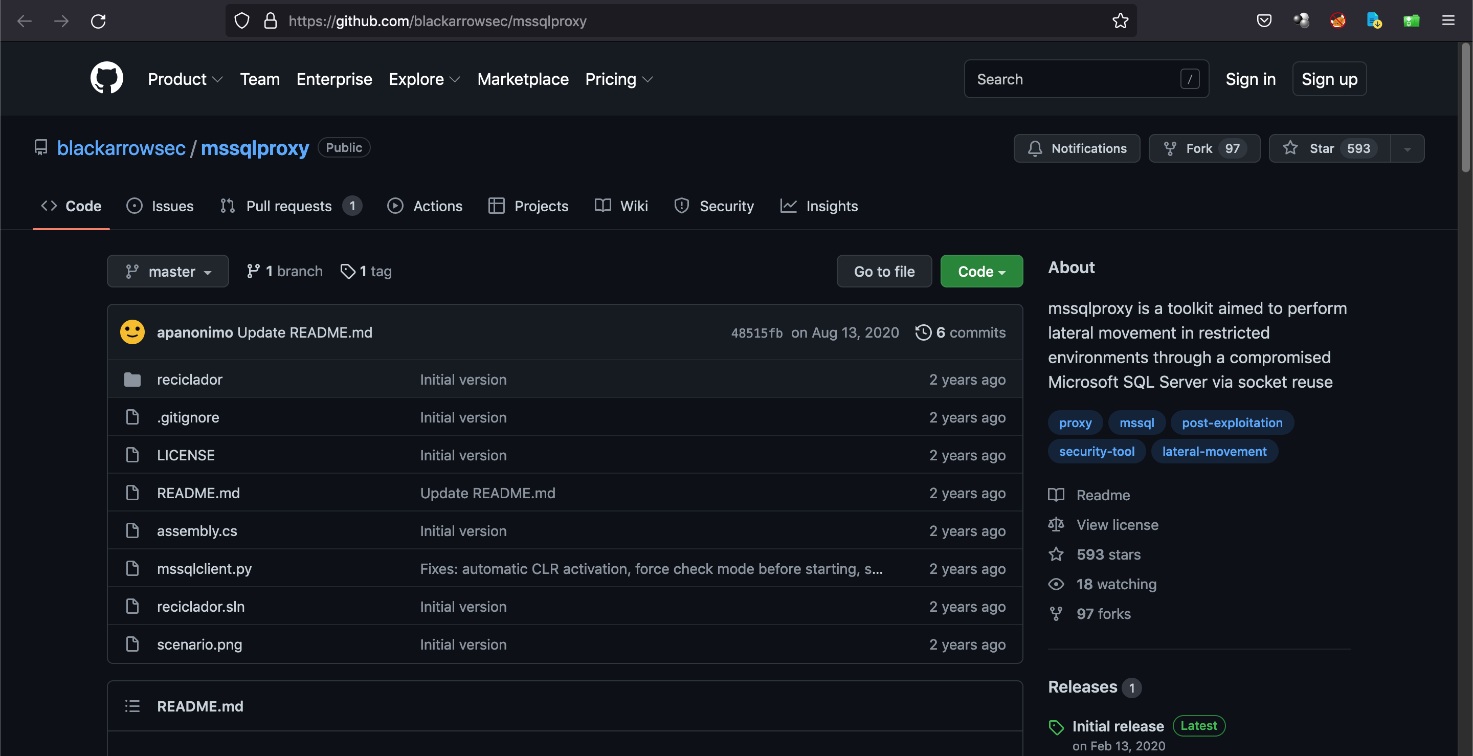
Task: Click the proxy topic tag
Action: coord(1075,423)
